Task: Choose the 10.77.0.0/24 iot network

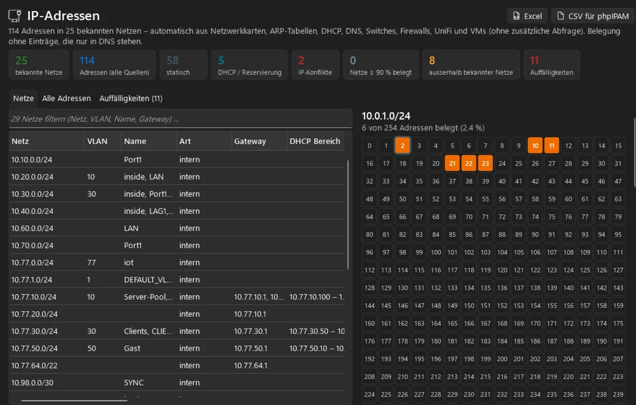Action: coord(177,262)
